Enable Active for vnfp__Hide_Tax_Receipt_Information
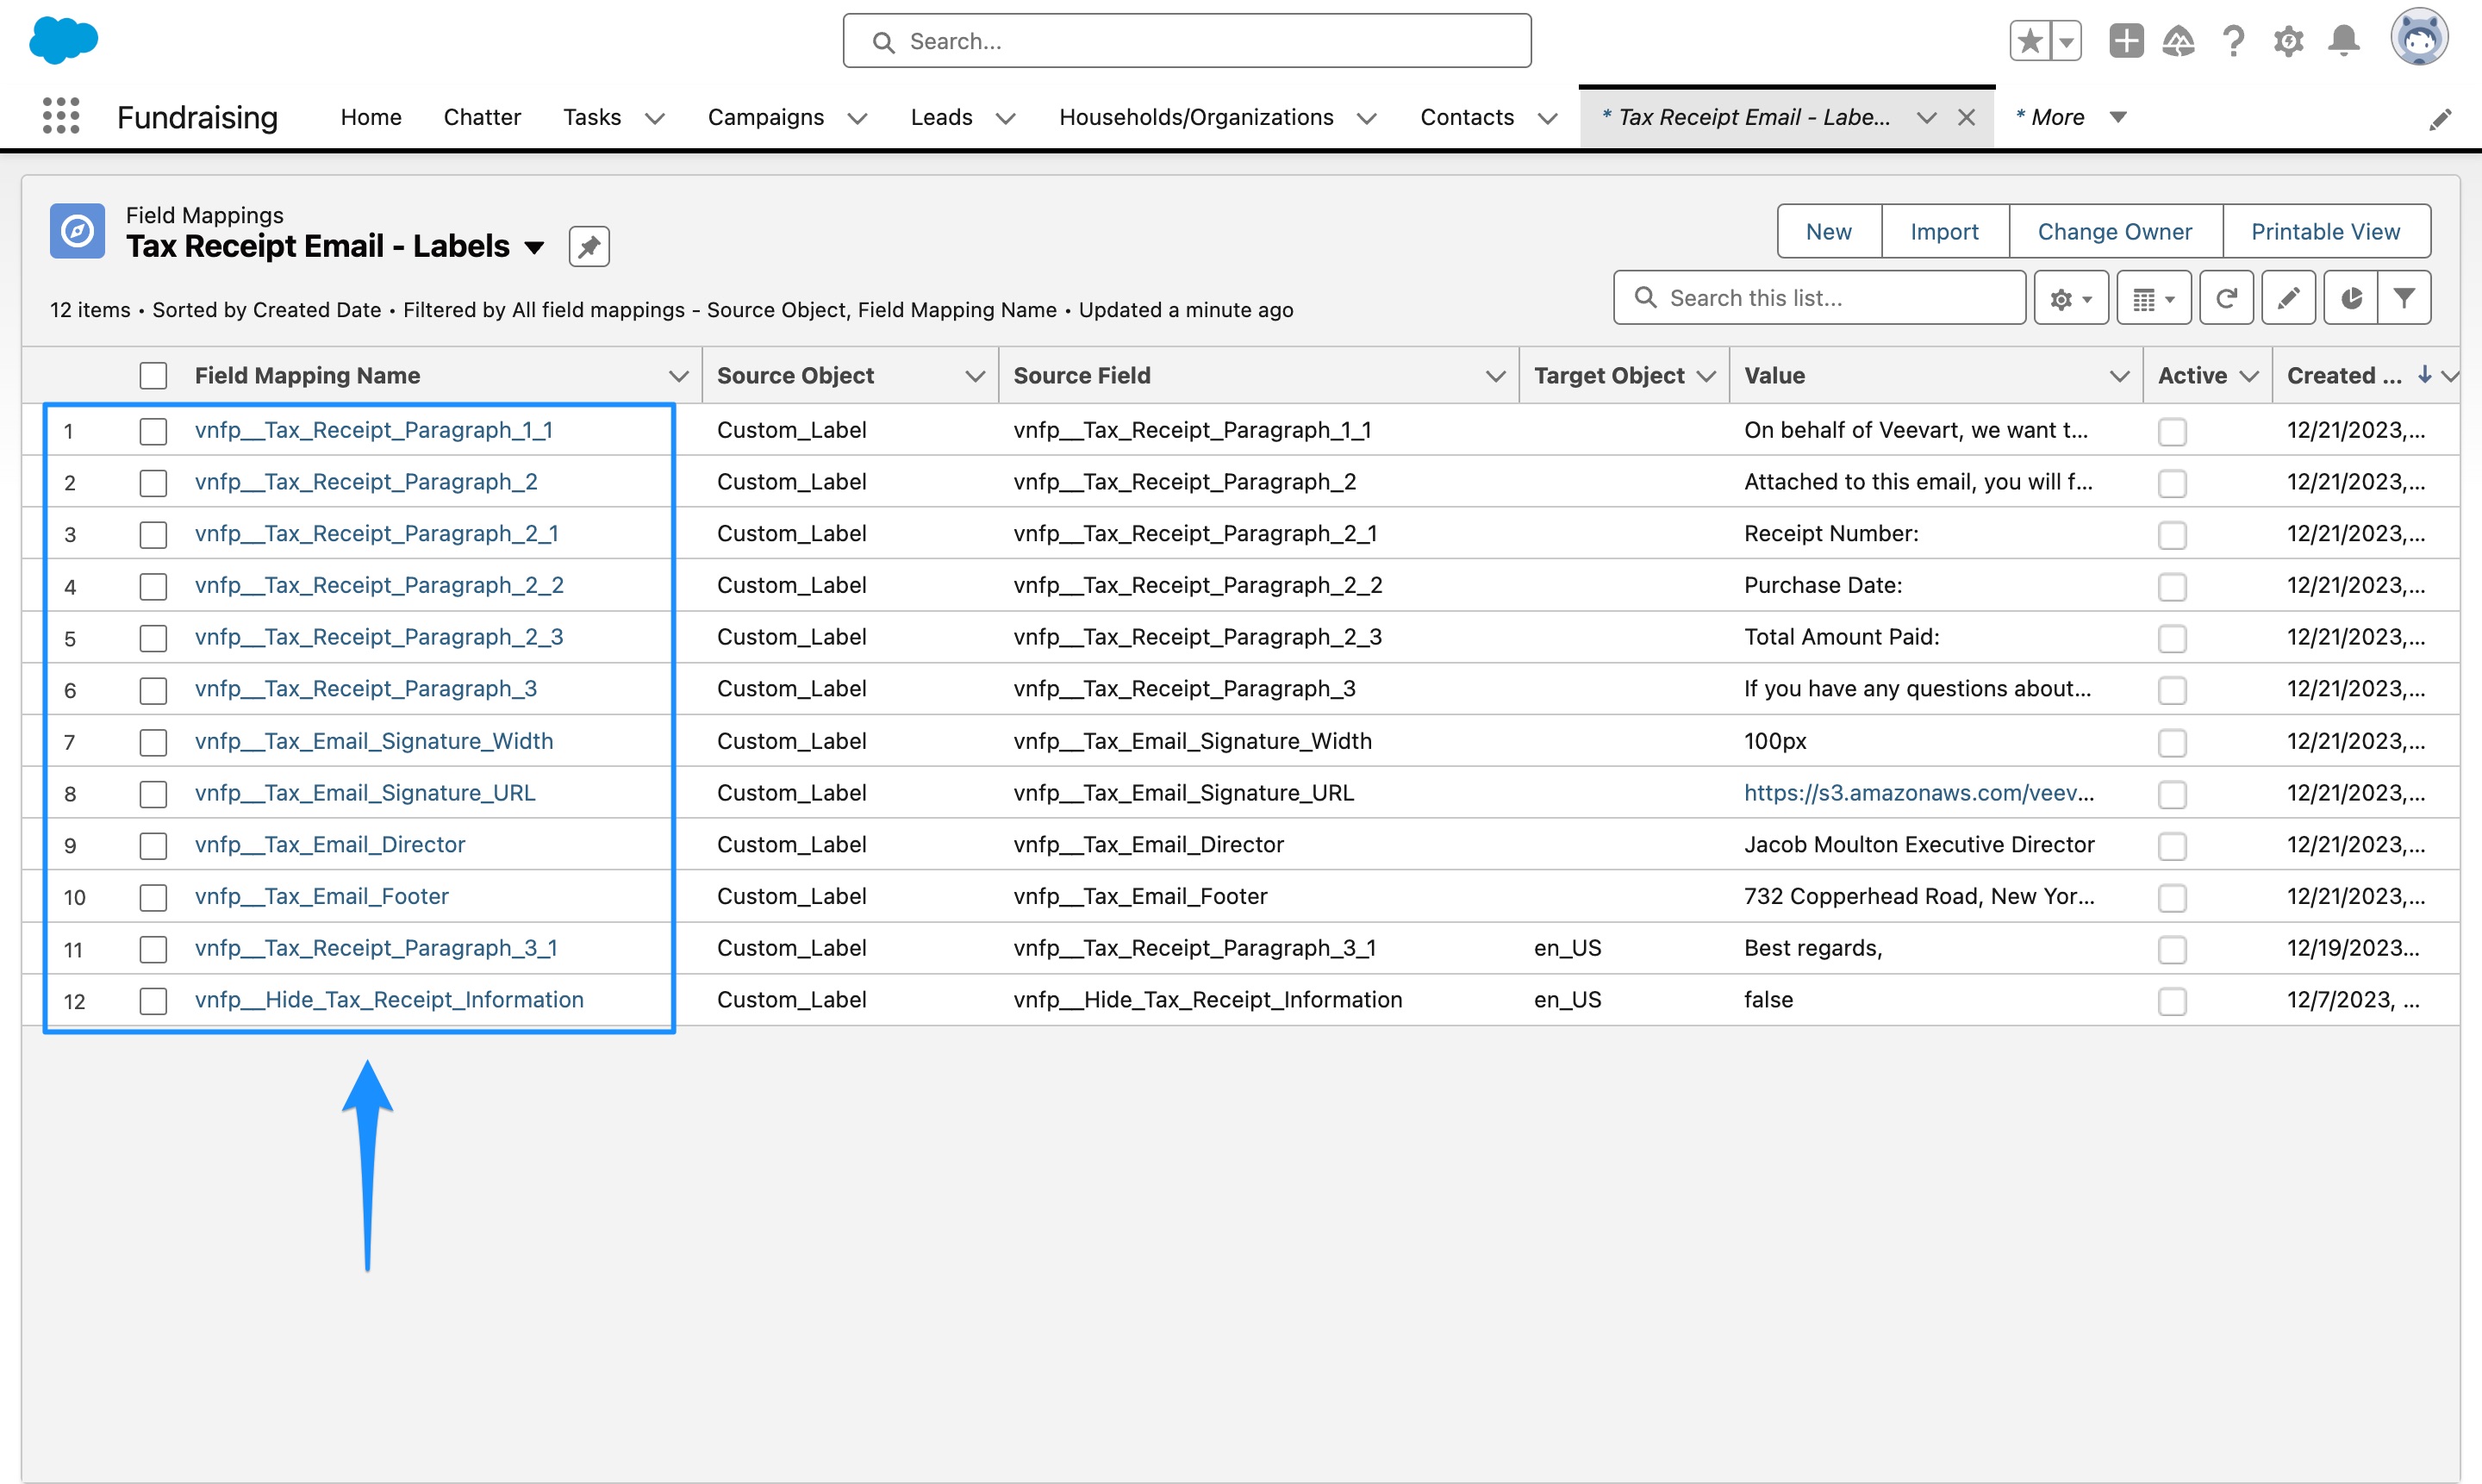 (2171, 1001)
